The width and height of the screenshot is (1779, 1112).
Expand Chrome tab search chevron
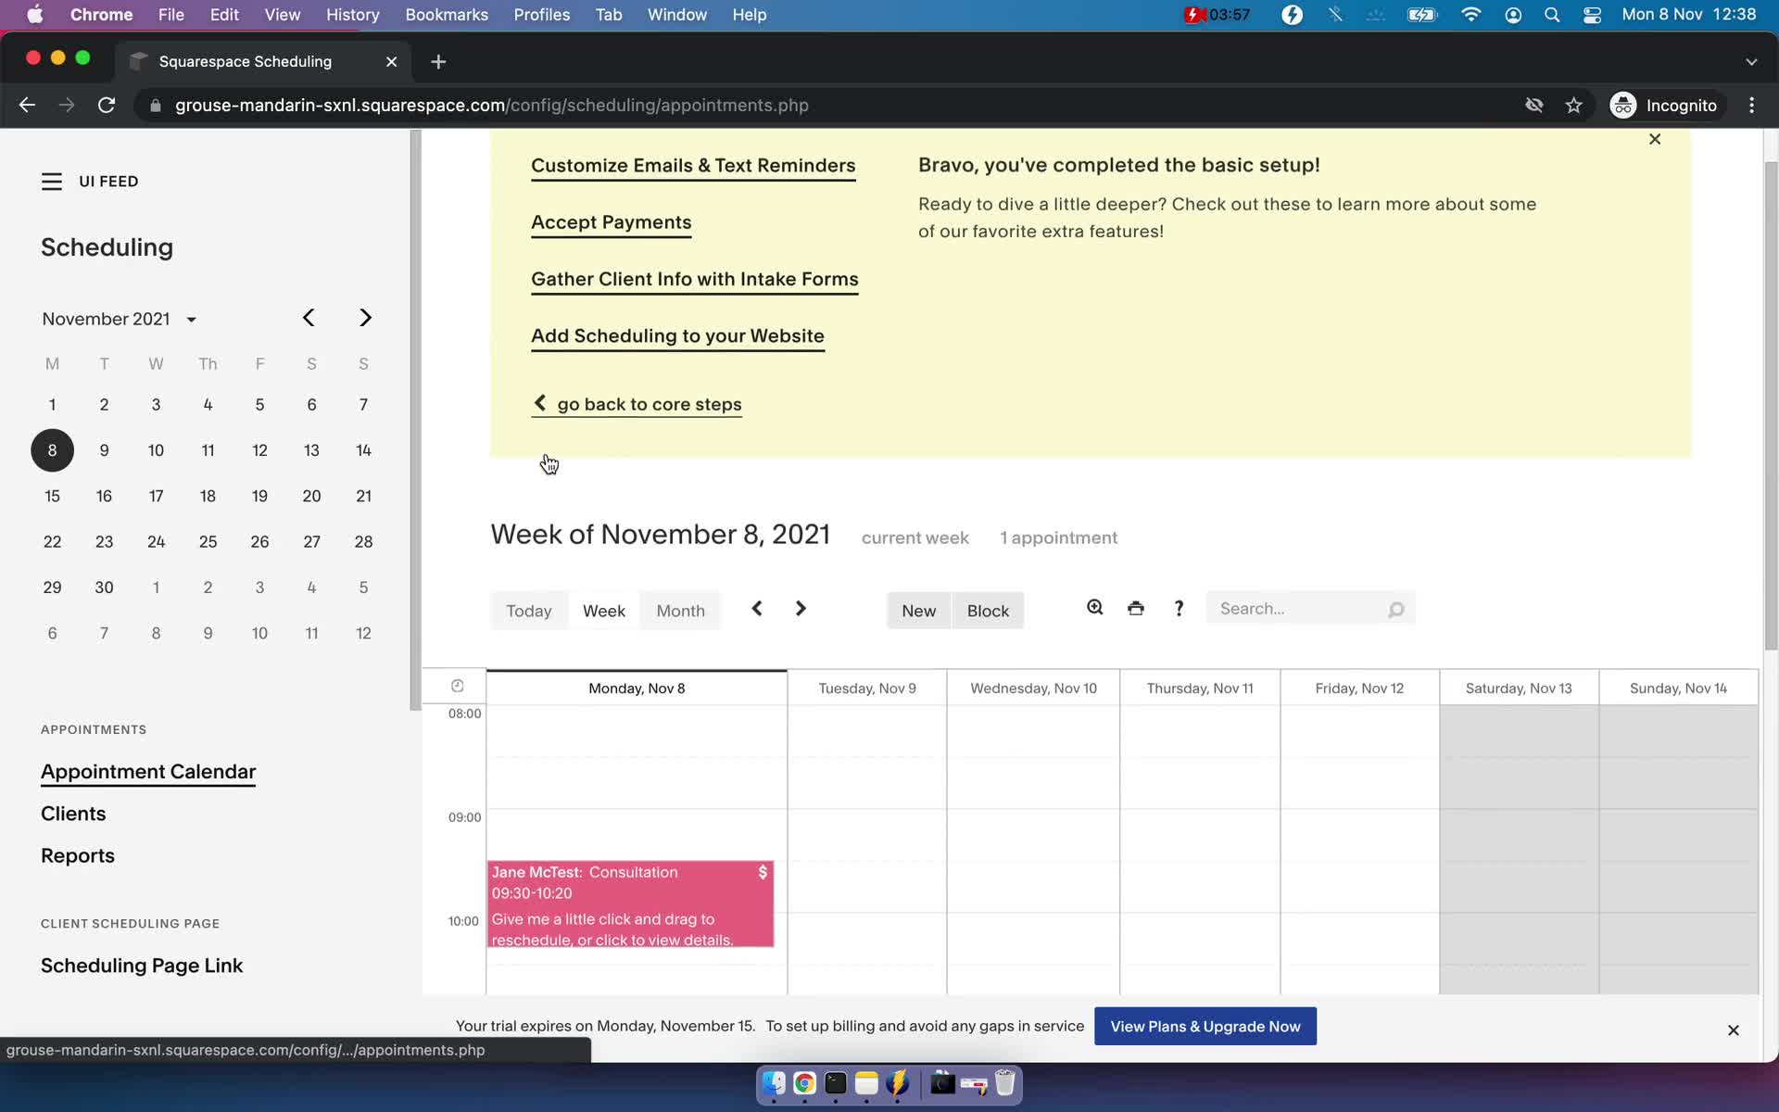(1751, 61)
